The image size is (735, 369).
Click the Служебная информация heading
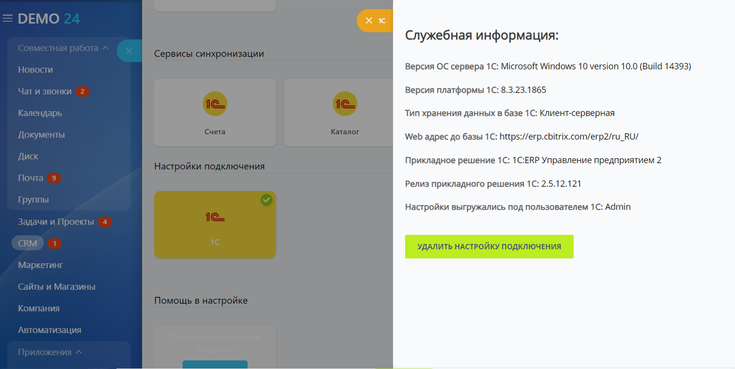coord(482,36)
